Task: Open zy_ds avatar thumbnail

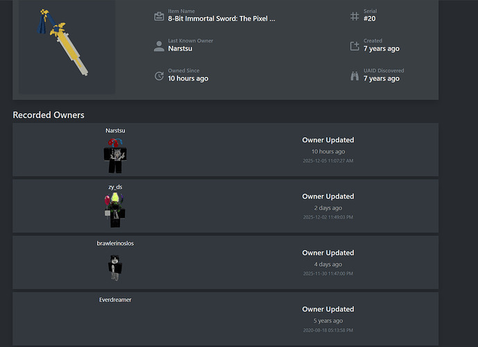Action: click(x=115, y=210)
